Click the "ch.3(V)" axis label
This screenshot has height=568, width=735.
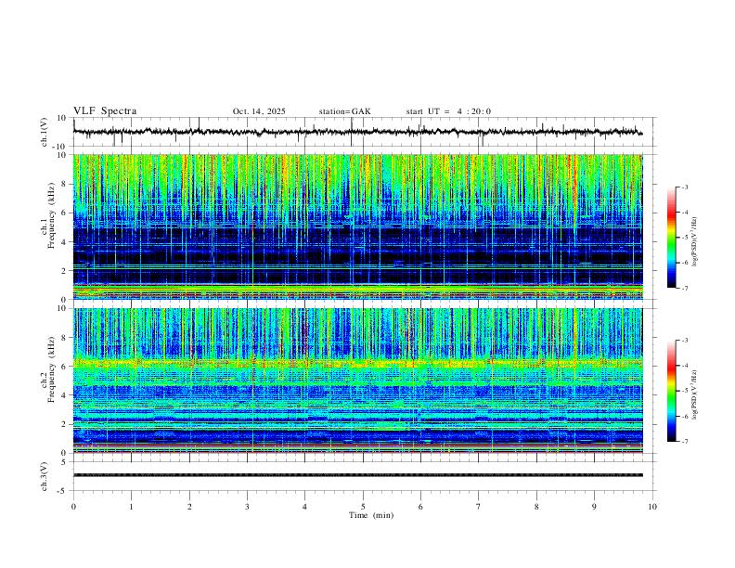point(44,476)
